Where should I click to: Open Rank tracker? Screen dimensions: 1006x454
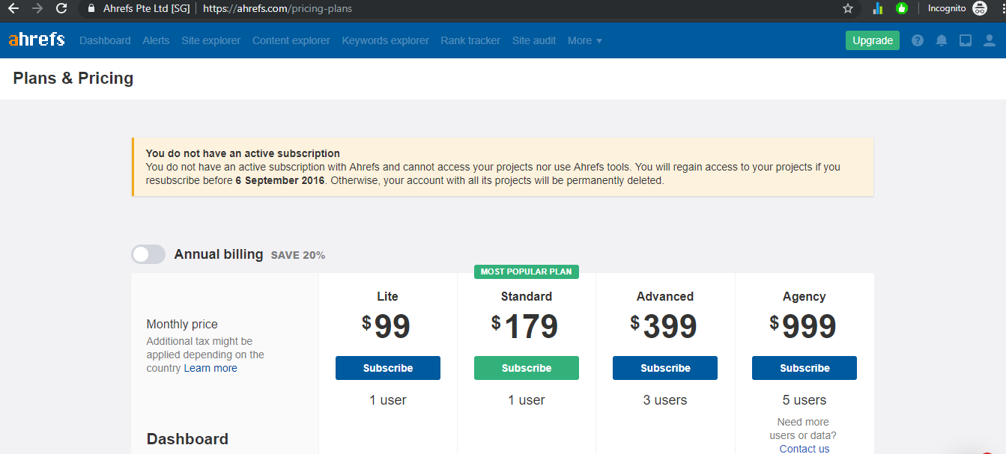tap(470, 40)
